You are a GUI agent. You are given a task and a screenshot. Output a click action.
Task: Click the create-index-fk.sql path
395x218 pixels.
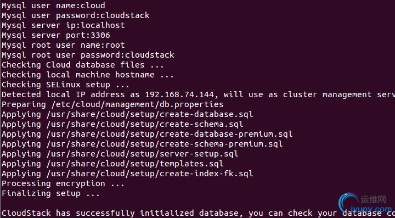(x=150, y=174)
